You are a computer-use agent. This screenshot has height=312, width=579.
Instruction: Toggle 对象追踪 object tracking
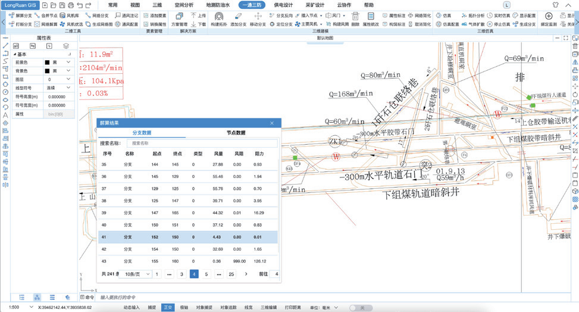tap(228, 307)
